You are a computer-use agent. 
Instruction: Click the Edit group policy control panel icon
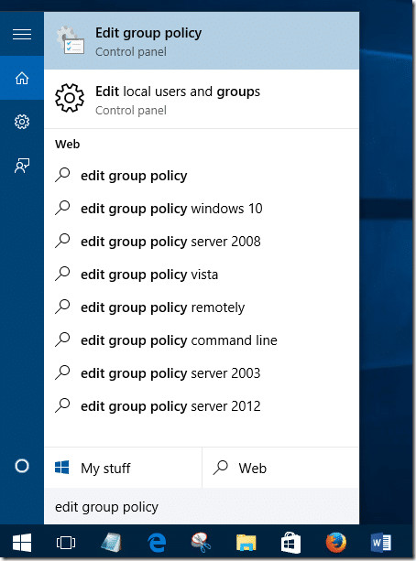pos(71,41)
